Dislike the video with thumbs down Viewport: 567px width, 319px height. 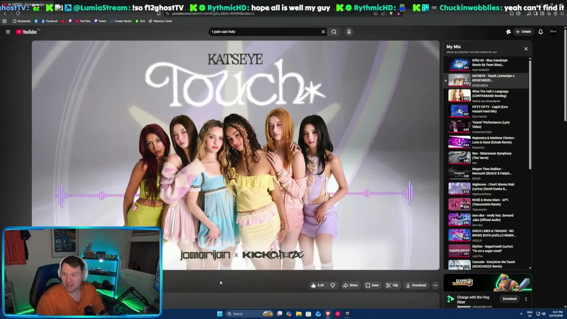click(x=333, y=285)
